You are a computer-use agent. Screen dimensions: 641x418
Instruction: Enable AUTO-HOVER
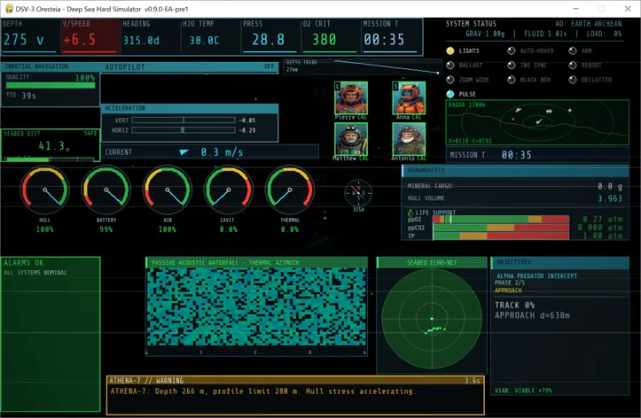coord(511,50)
